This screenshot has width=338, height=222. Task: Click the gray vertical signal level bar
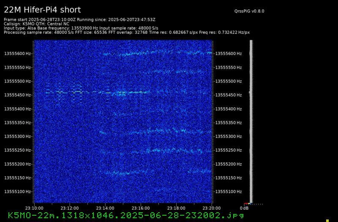click(251, 121)
